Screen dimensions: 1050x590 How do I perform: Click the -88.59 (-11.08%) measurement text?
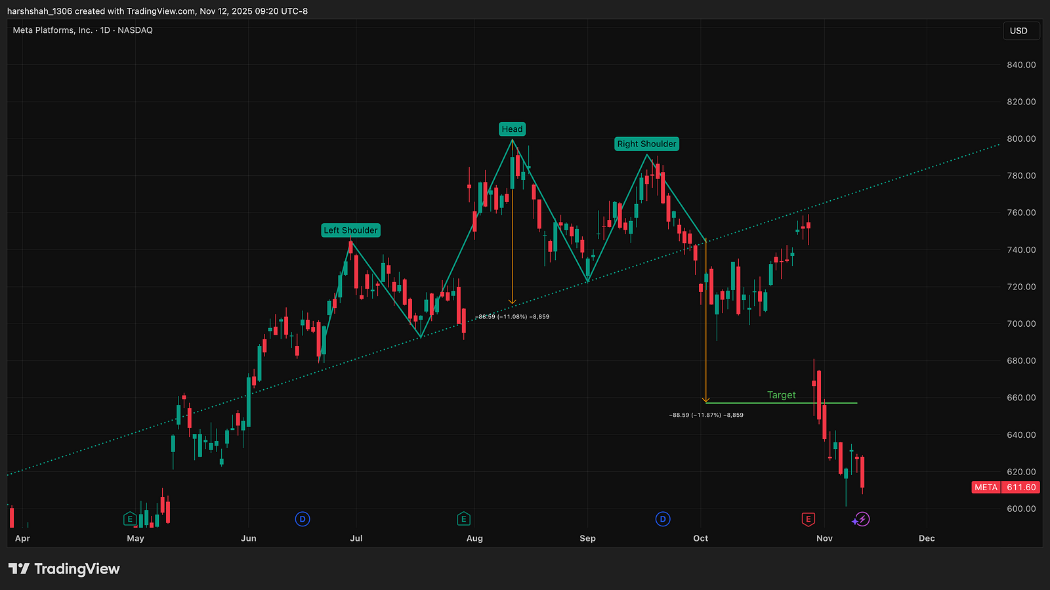point(513,316)
